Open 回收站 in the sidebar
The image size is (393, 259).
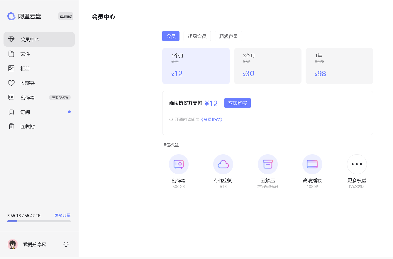[39, 126]
